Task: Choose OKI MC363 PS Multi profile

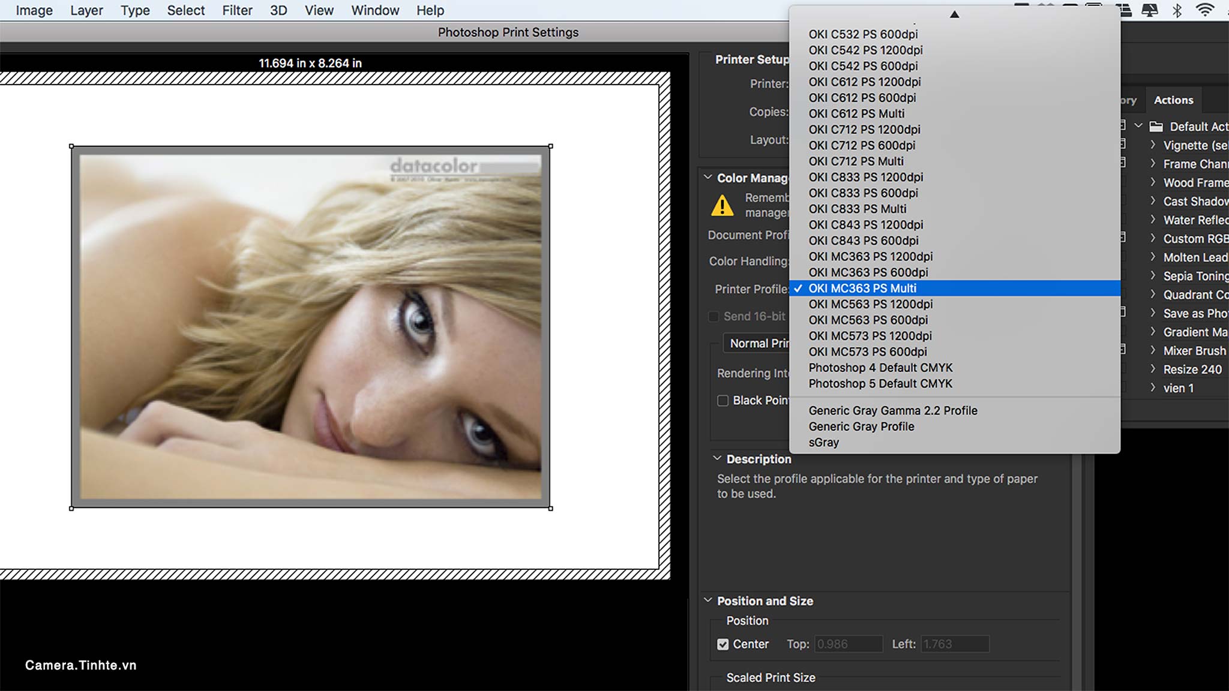Action: pyautogui.click(x=955, y=289)
